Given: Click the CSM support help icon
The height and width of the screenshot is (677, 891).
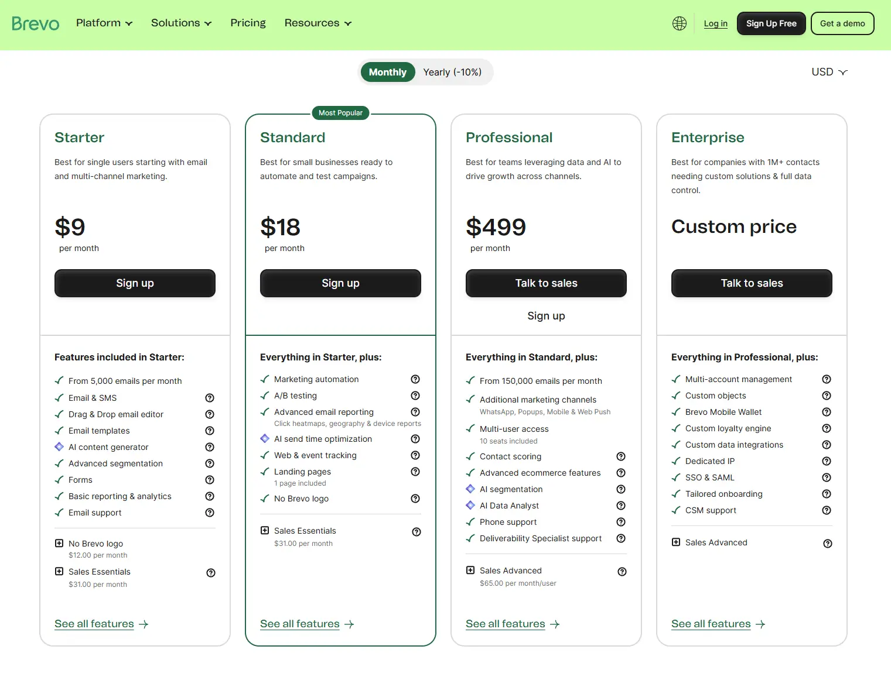Looking at the screenshot, I should tap(827, 510).
